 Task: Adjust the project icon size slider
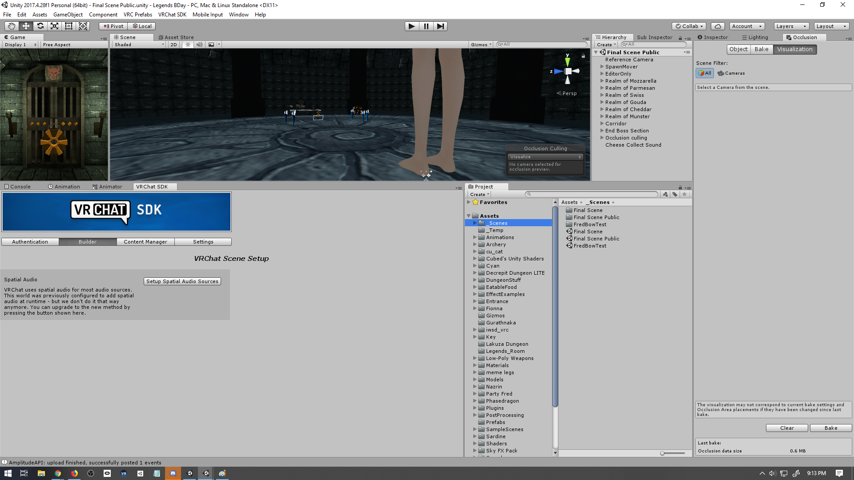663,453
